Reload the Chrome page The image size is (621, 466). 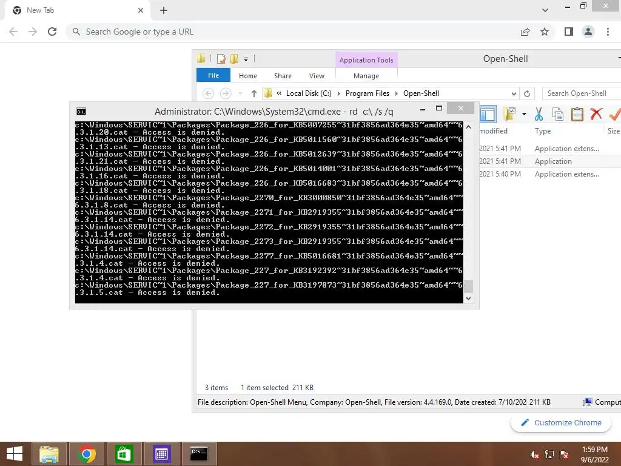52,32
